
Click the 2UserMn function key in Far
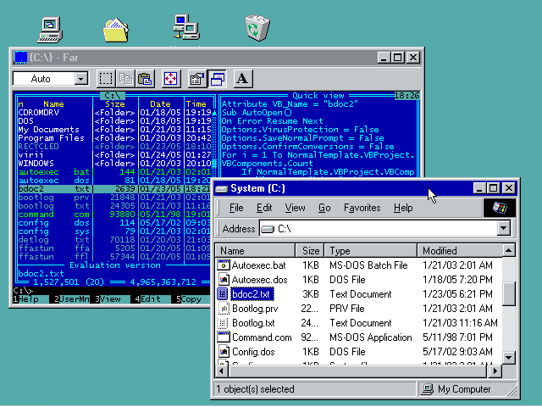pyautogui.click(x=72, y=299)
